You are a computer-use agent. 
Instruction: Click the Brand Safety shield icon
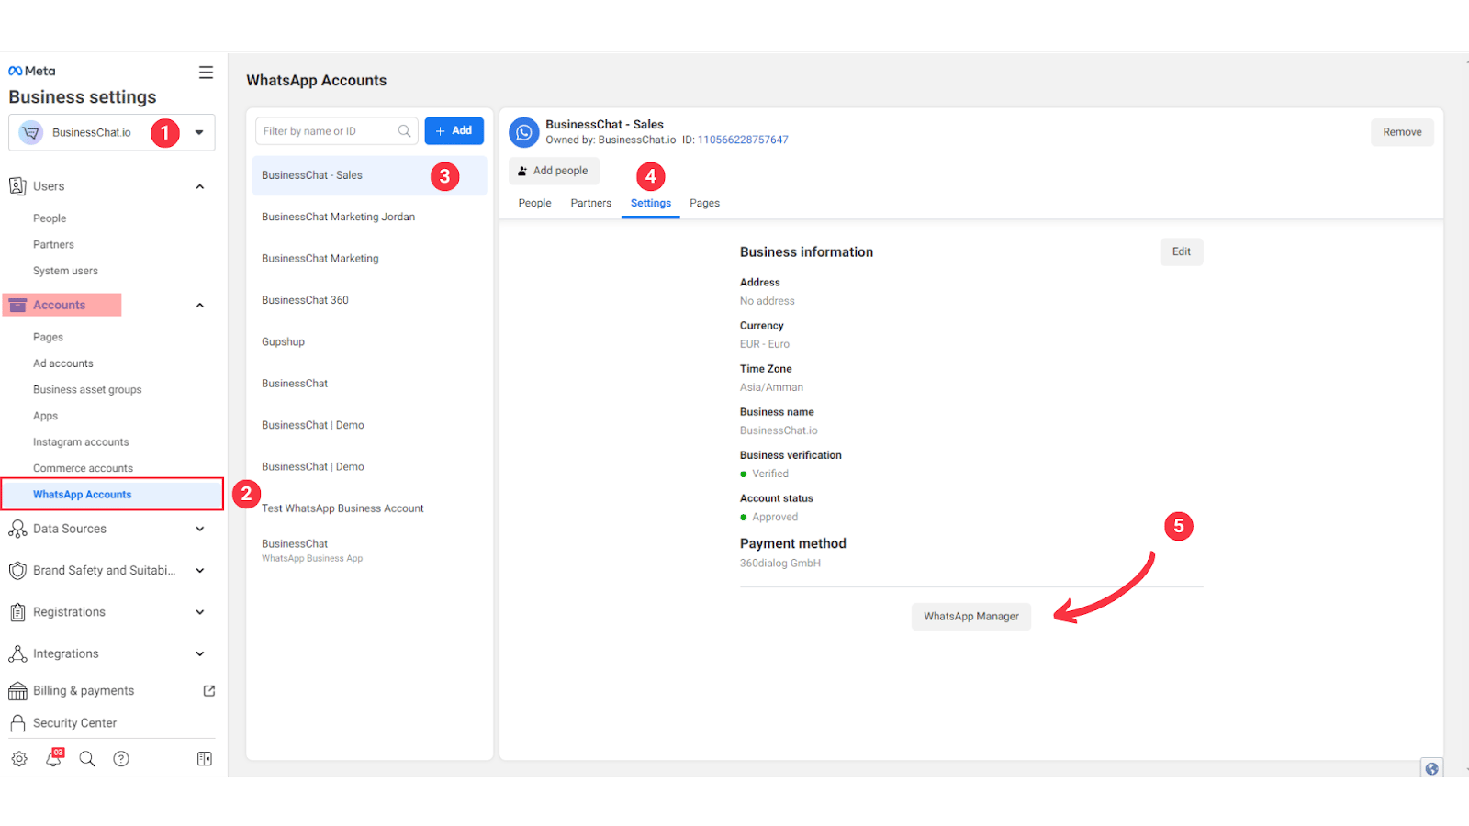tap(17, 571)
